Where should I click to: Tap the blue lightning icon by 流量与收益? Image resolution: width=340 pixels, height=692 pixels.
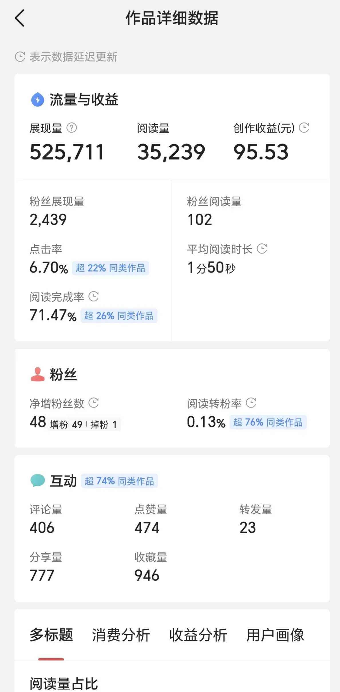(37, 100)
